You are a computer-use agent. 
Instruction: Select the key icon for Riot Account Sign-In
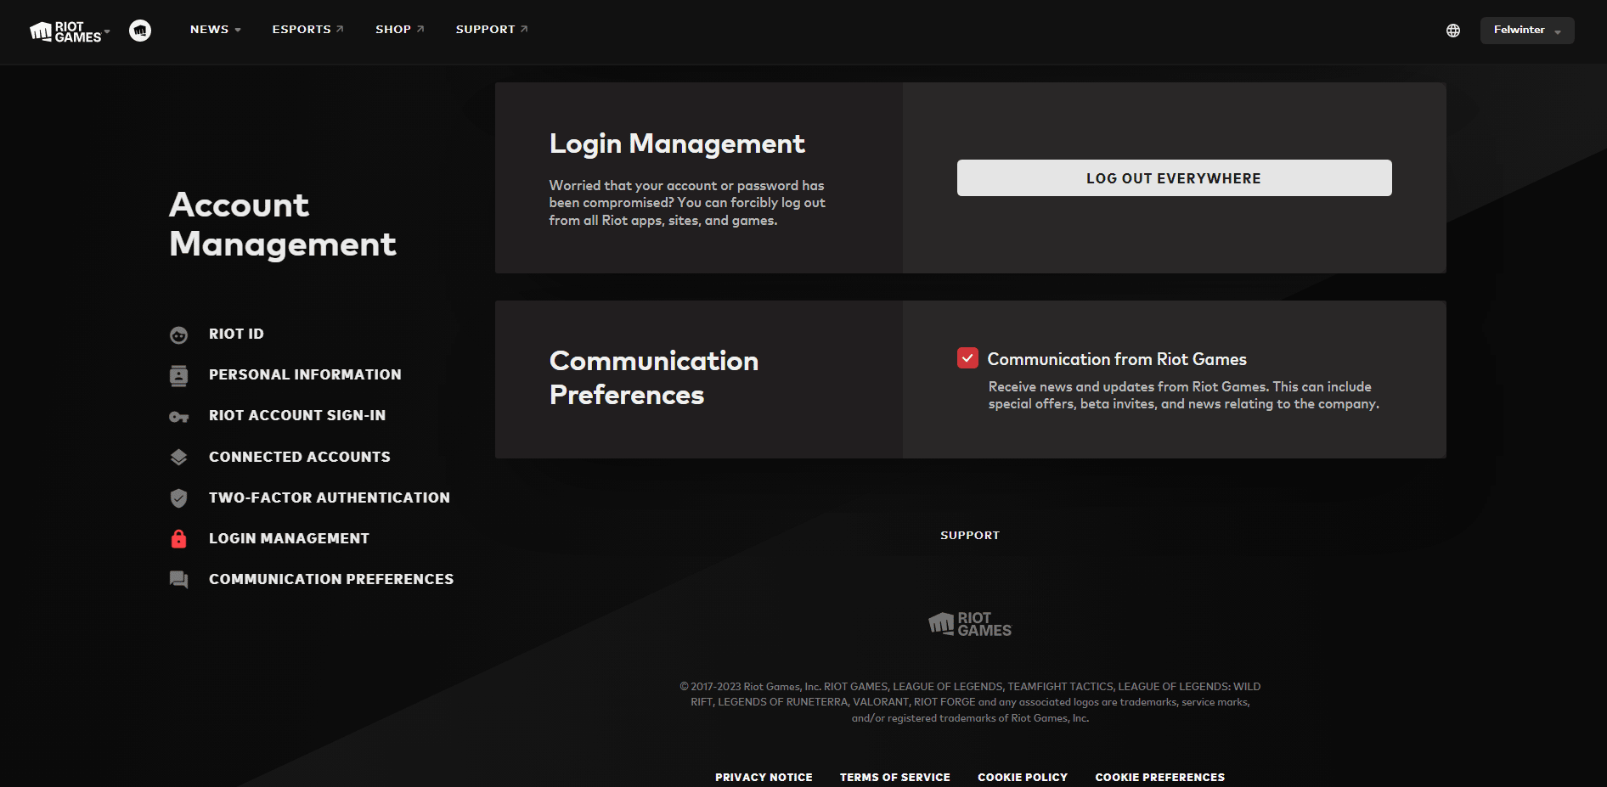pyautogui.click(x=178, y=416)
